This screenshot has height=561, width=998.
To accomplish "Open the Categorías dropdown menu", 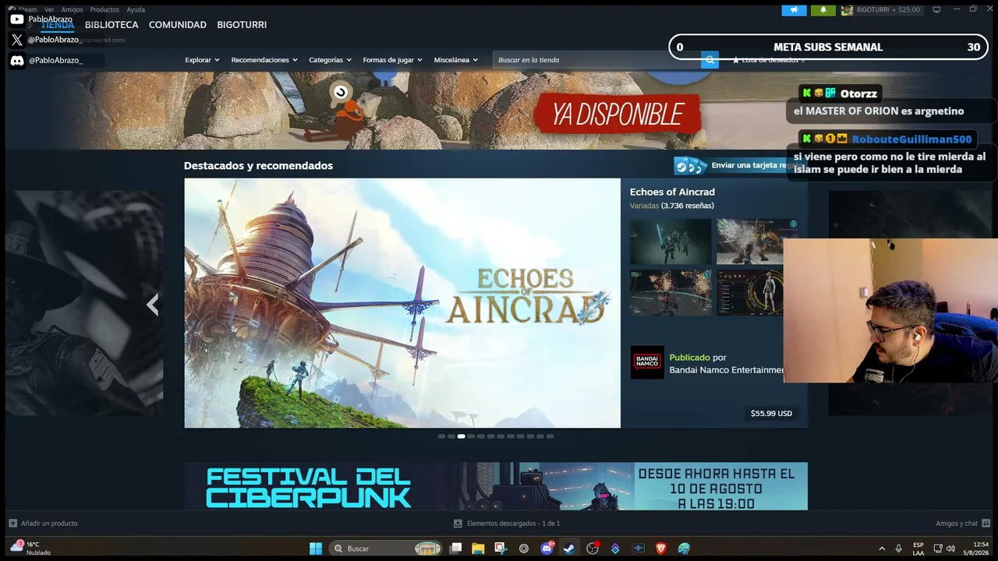I will pyautogui.click(x=330, y=60).
